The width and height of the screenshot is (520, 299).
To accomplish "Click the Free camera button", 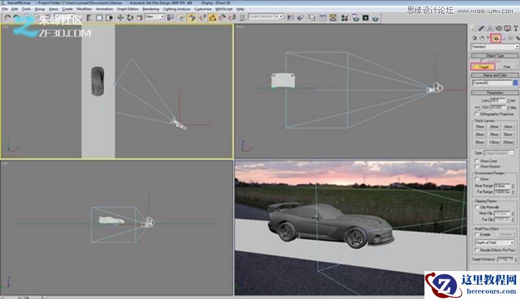I will [x=507, y=67].
